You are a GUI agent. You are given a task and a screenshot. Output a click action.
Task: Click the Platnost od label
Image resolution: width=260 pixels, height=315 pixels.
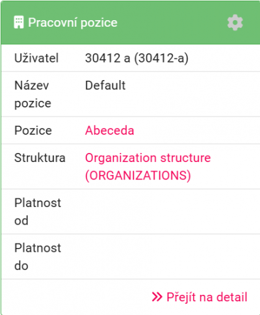[x=38, y=212]
